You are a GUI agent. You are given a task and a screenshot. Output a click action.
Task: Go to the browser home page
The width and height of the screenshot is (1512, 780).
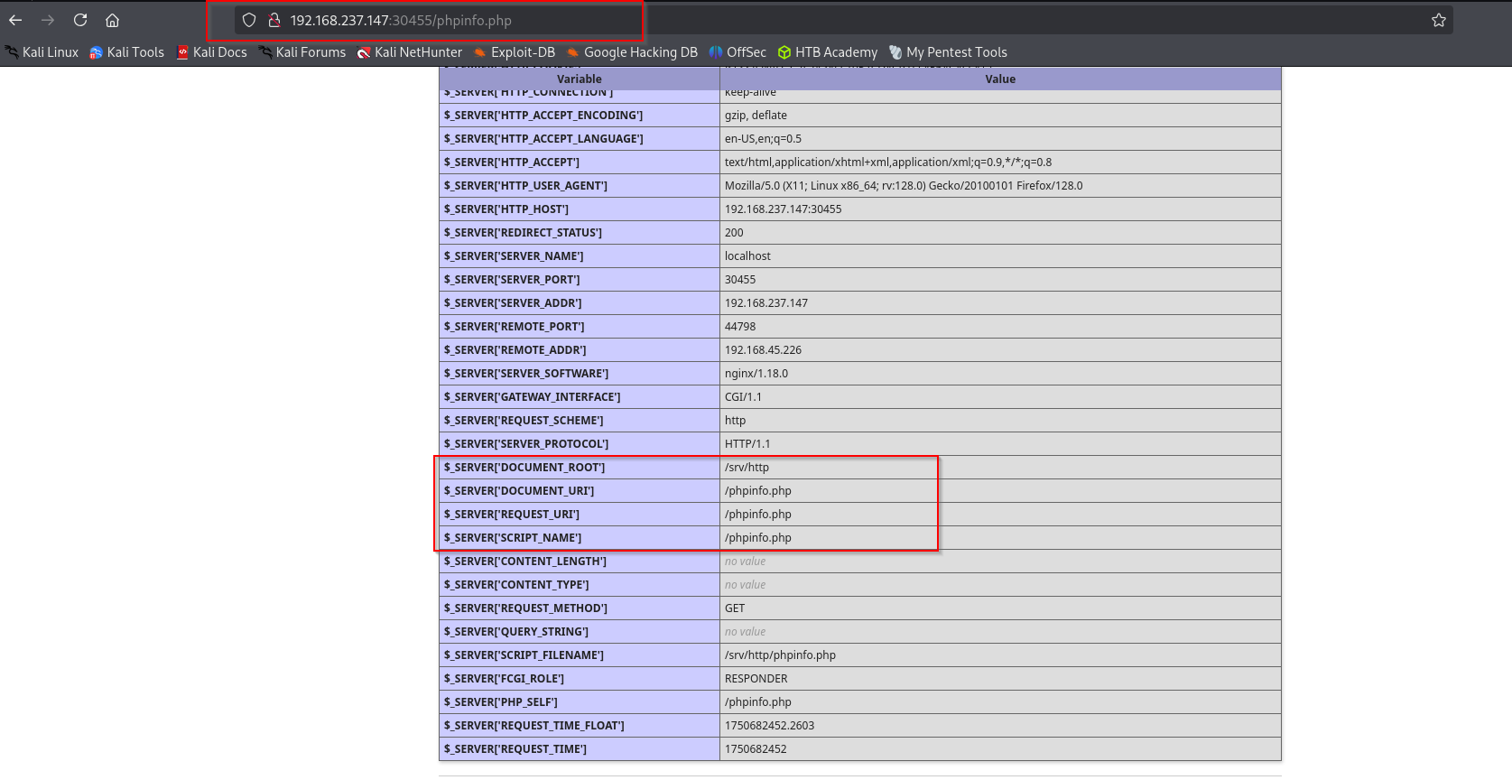pyautogui.click(x=112, y=20)
